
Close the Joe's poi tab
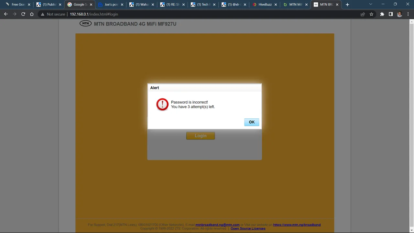(x=122, y=5)
